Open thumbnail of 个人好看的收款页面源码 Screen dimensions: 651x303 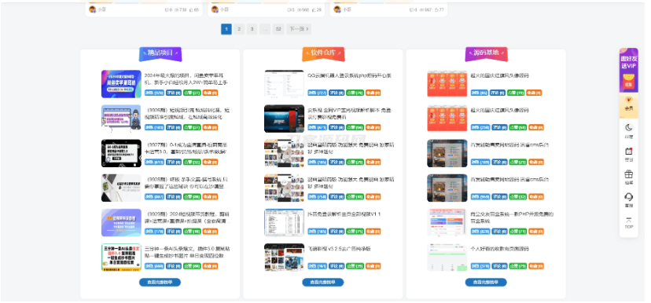click(x=447, y=257)
